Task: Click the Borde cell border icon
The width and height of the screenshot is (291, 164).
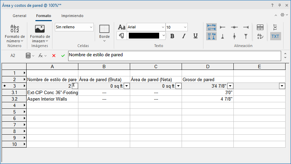Action: click(104, 29)
